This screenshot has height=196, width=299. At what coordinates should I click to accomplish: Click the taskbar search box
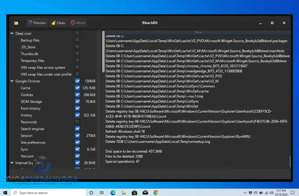48,193
